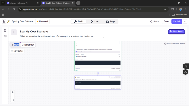Click the wrench tool icon beside title
This screenshot has width=189, height=106.
coord(9,21)
